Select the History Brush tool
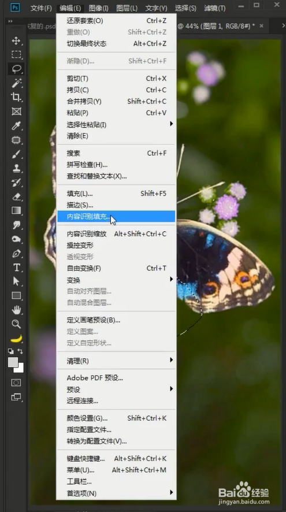The width and height of the screenshot is (286, 512). tap(16, 183)
